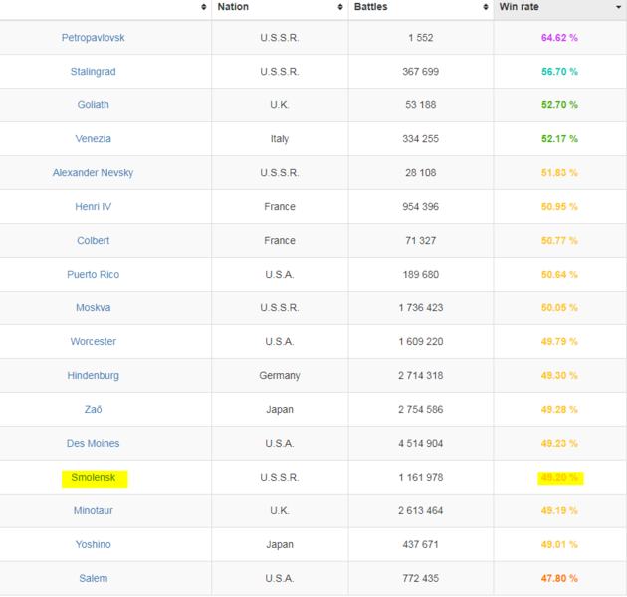Select the Moskva ship link

pos(93,308)
